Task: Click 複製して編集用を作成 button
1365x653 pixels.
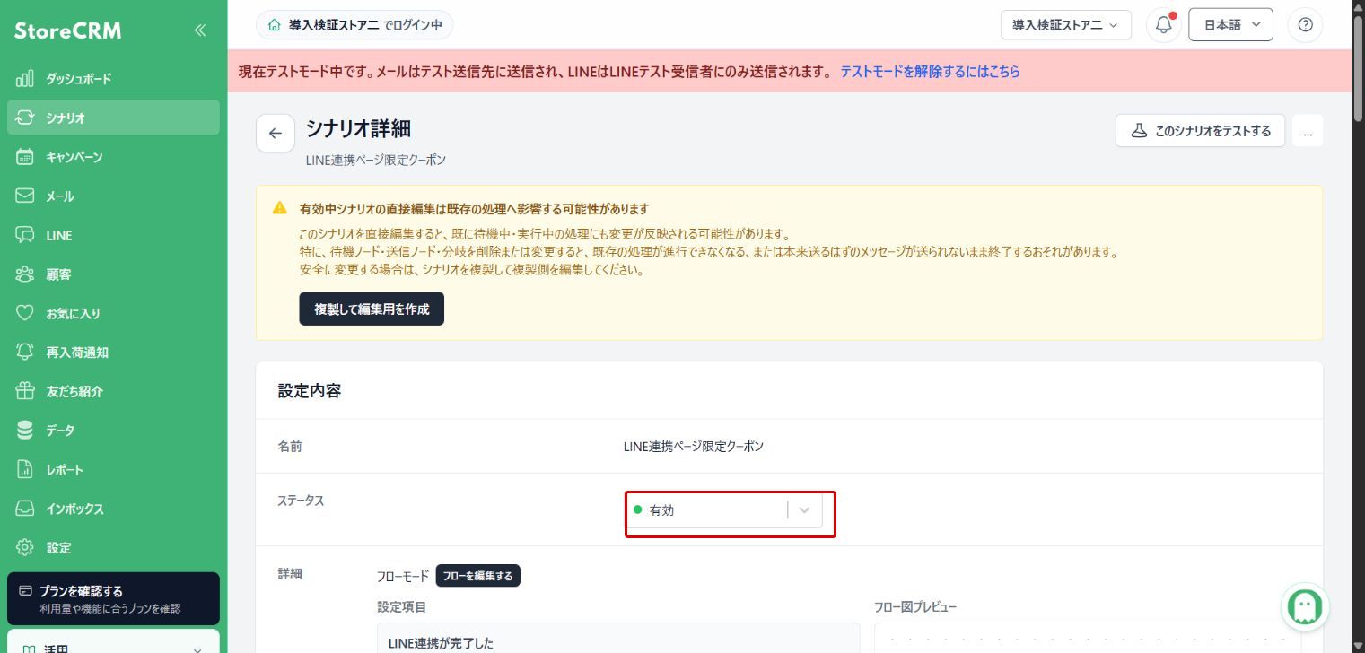Action: tap(372, 309)
